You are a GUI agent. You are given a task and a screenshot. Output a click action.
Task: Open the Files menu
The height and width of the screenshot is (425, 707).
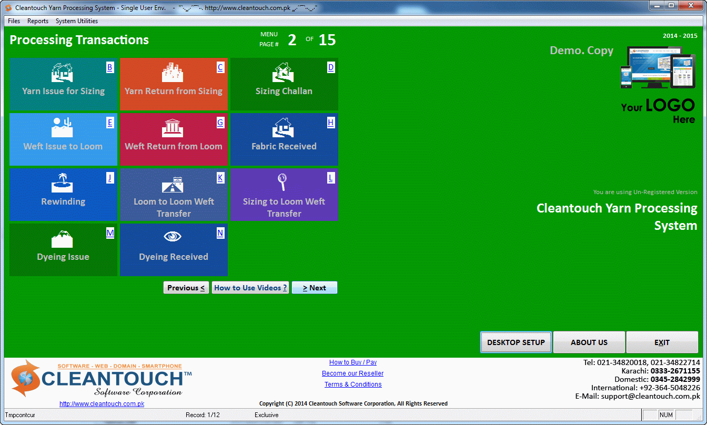coord(14,21)
